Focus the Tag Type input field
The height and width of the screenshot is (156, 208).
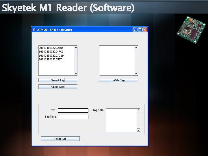point(73,117)
